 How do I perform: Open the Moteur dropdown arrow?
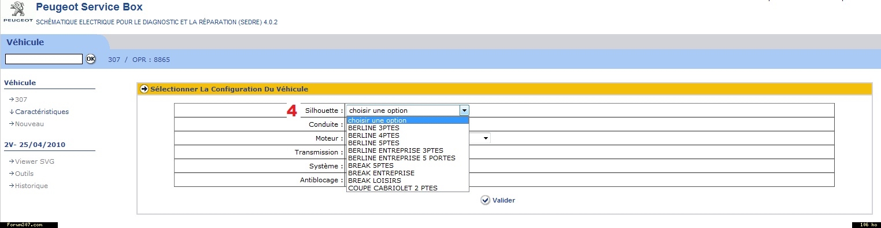486,138
